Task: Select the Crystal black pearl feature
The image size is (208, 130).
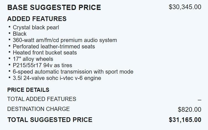Action: 36,27
